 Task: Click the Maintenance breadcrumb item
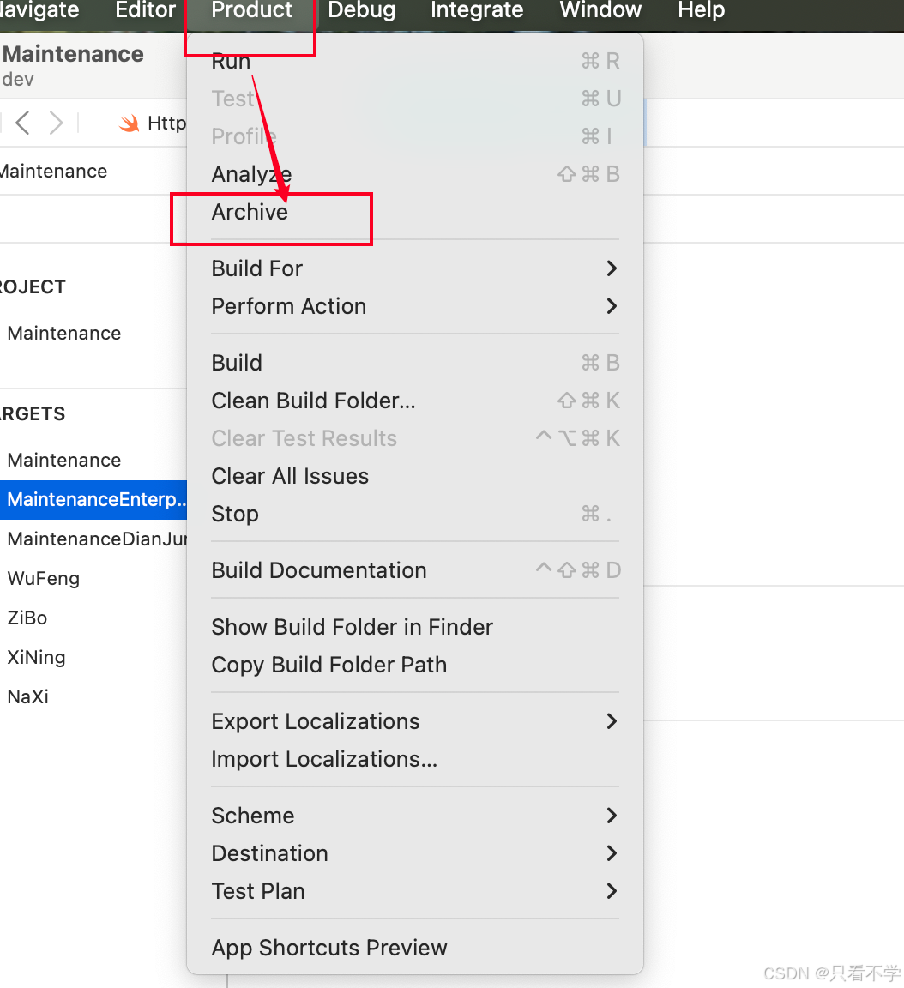tap(53, 172)
